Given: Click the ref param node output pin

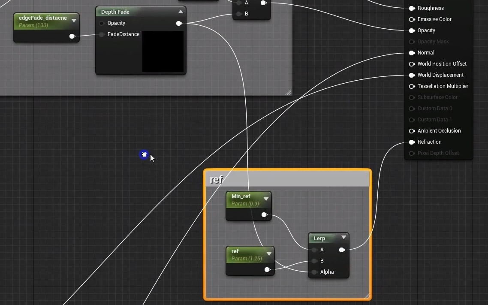Looking at the screenshot, I should (267, 269).
